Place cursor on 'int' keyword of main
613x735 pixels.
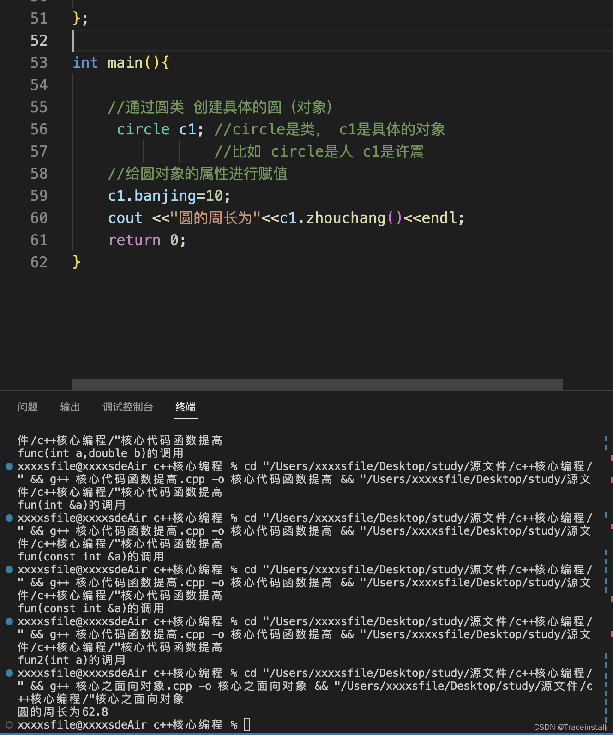[x=85, y=63]
